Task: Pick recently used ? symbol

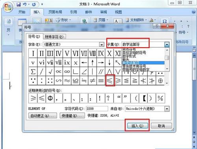Action: tap(110, 98)
